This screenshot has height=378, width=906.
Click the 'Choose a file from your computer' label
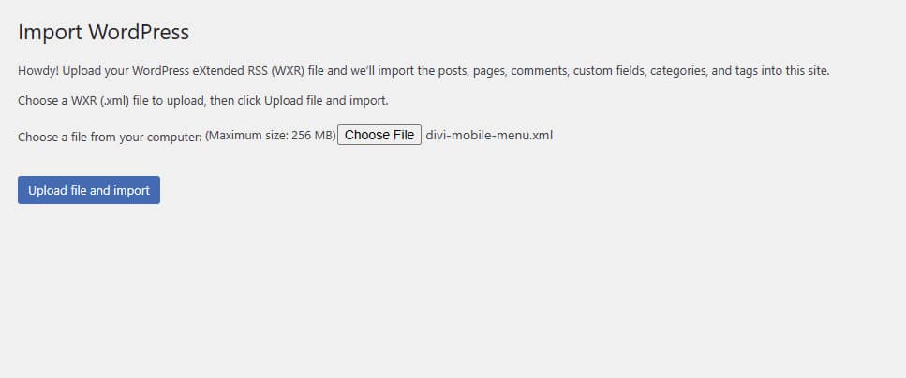pyautogui.click(x=110, y=137)
